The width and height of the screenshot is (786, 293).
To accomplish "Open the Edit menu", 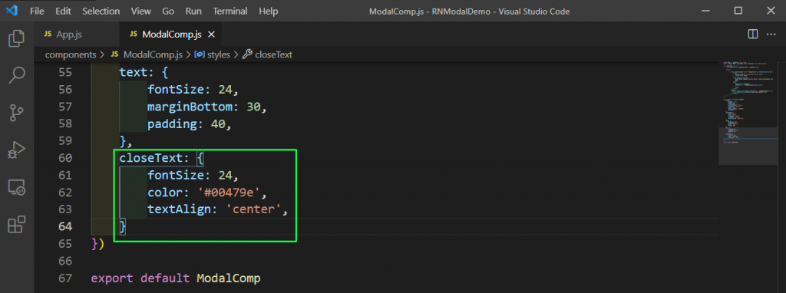I will pyautogui.click(x=63, y=11).
